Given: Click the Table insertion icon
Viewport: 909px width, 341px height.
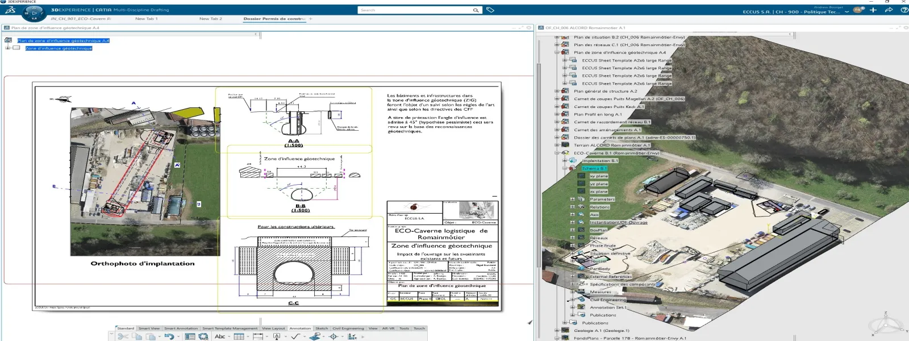Looking at the screenshot, I should (239, 336).
